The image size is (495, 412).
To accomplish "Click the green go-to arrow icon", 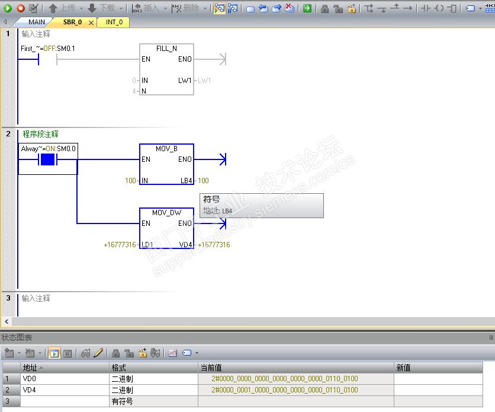I will click(x=307, y=8).
